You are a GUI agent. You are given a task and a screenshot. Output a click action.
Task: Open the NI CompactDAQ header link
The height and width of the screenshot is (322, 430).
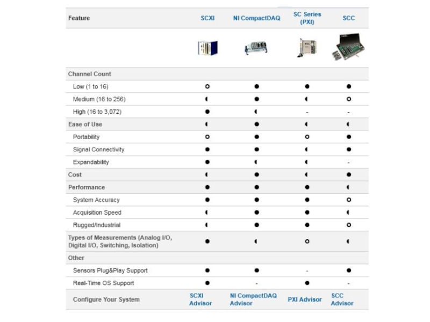(x=256, y=18)
